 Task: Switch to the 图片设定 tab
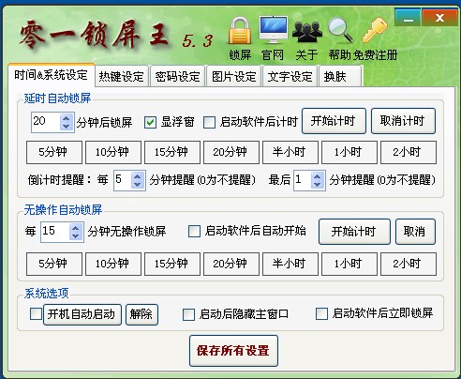[233, 76]
